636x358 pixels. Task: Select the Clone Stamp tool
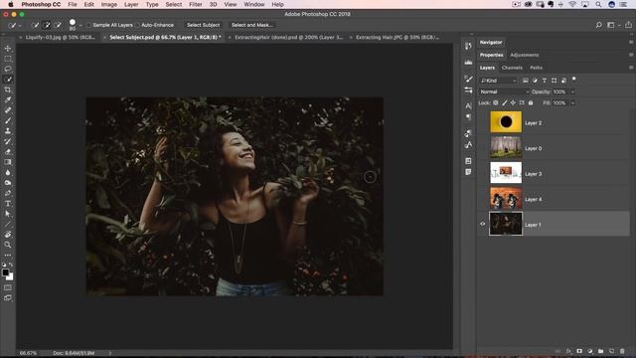pyautogui.click(x=8, y=131)
